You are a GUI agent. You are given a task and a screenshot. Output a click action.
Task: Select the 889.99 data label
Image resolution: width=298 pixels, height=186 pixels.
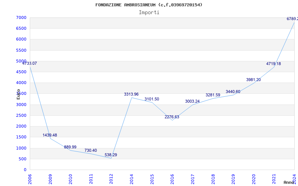pyautogui.click(x=70, y=147)
